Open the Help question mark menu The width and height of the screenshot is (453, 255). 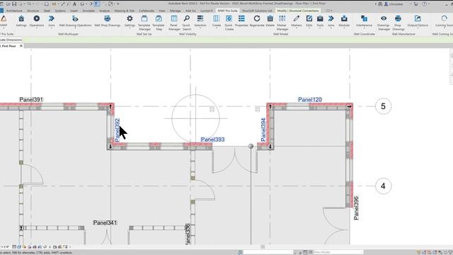coord(425,4)
